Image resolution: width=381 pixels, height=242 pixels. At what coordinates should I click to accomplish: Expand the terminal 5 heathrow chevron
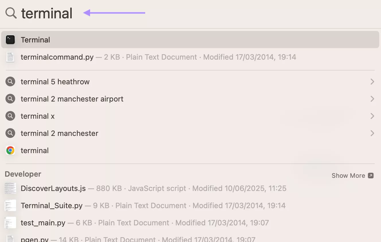[x=372, y=82]
